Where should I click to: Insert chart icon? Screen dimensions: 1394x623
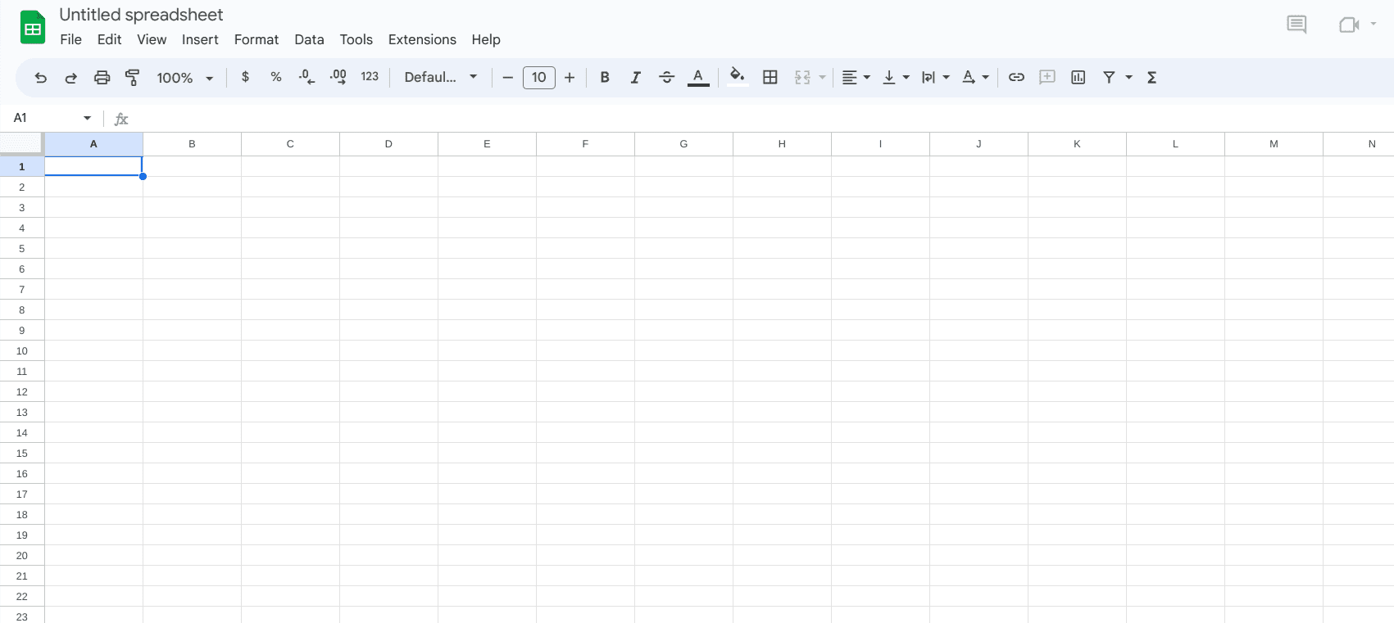[1078, 77]
